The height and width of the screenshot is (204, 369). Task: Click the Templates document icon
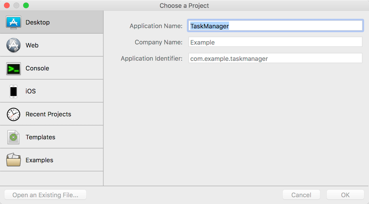pos(13,137)
